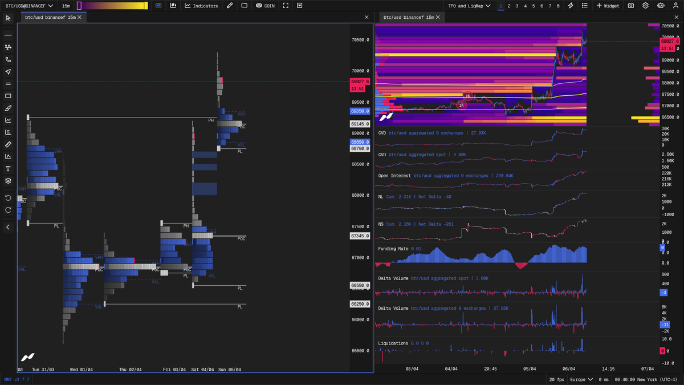
Task: Click the pencil edit icon in toolbar
Action: tap(230, 6)
